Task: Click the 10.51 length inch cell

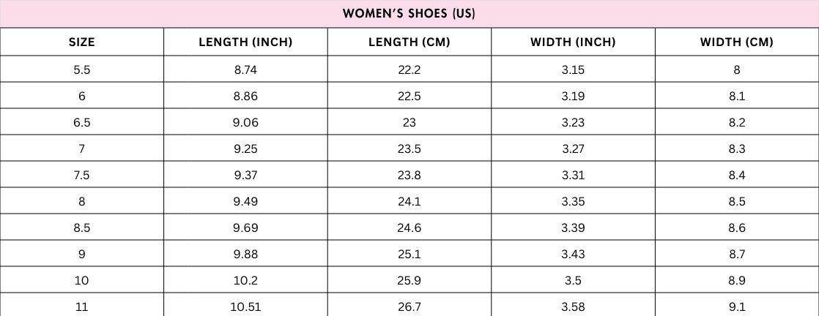Action: tap(245, 307)
